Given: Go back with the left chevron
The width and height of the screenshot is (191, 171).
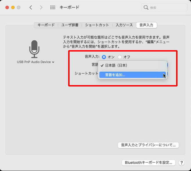Looking at the screenshot, I should click(31, 7).
